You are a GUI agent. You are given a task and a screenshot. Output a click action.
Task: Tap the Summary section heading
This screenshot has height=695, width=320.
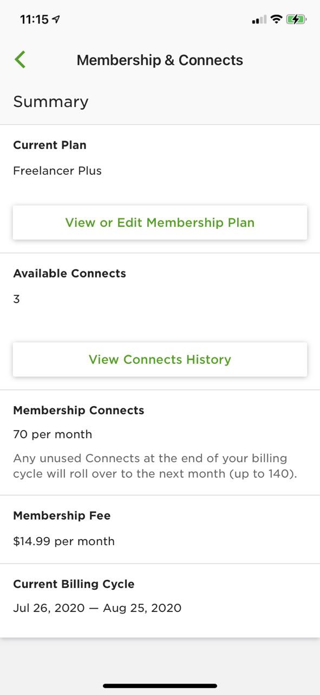pos(51,102)
